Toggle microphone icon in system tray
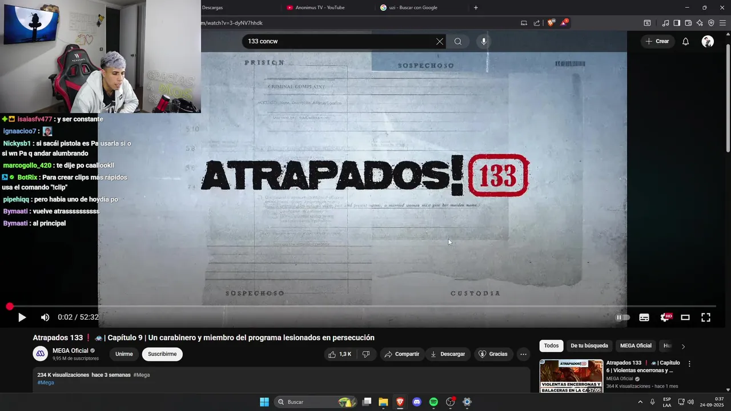 653,402
